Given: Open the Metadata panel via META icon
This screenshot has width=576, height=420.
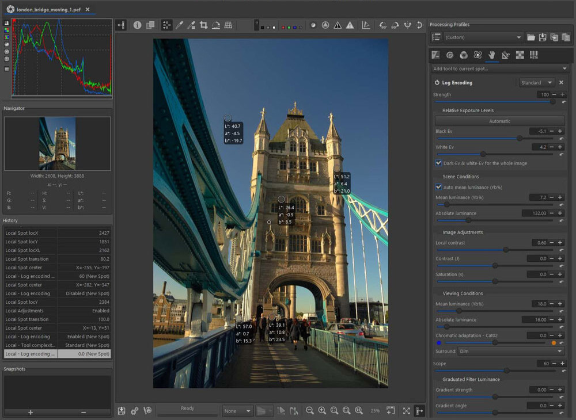Looking at the screenshot, I should click(x=533, y=55).
